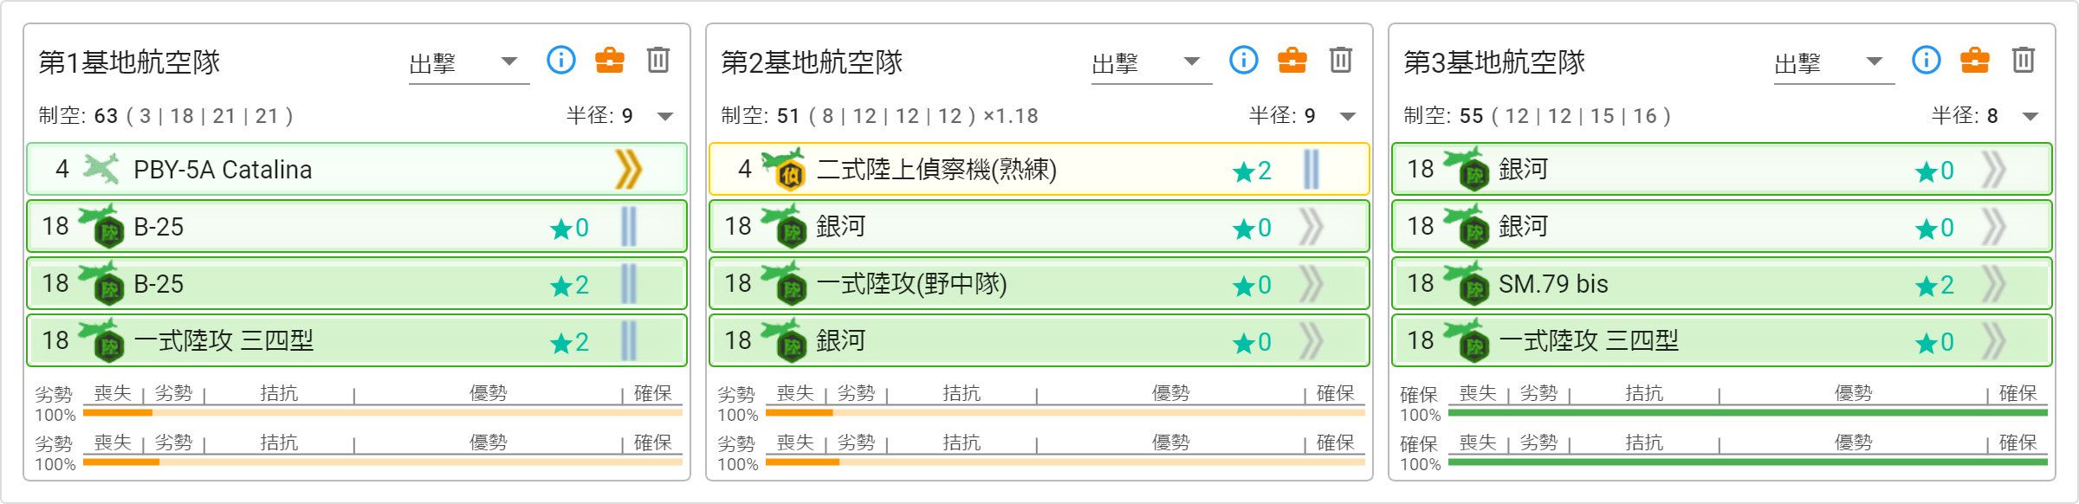Click the briefcase preset icon for 第1基地航空隊
The width and height of the screenshot is (2079, 504).
tap(610, 60)
